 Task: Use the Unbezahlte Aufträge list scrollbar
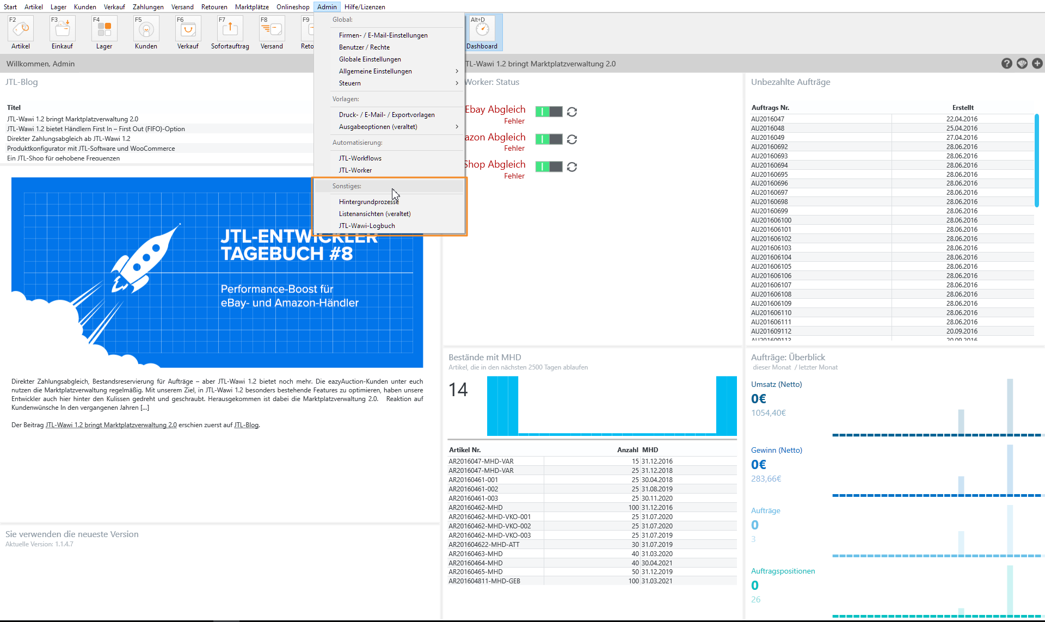1037,161
